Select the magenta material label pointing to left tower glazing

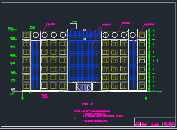pyautogui.click(x=50, y=24)
